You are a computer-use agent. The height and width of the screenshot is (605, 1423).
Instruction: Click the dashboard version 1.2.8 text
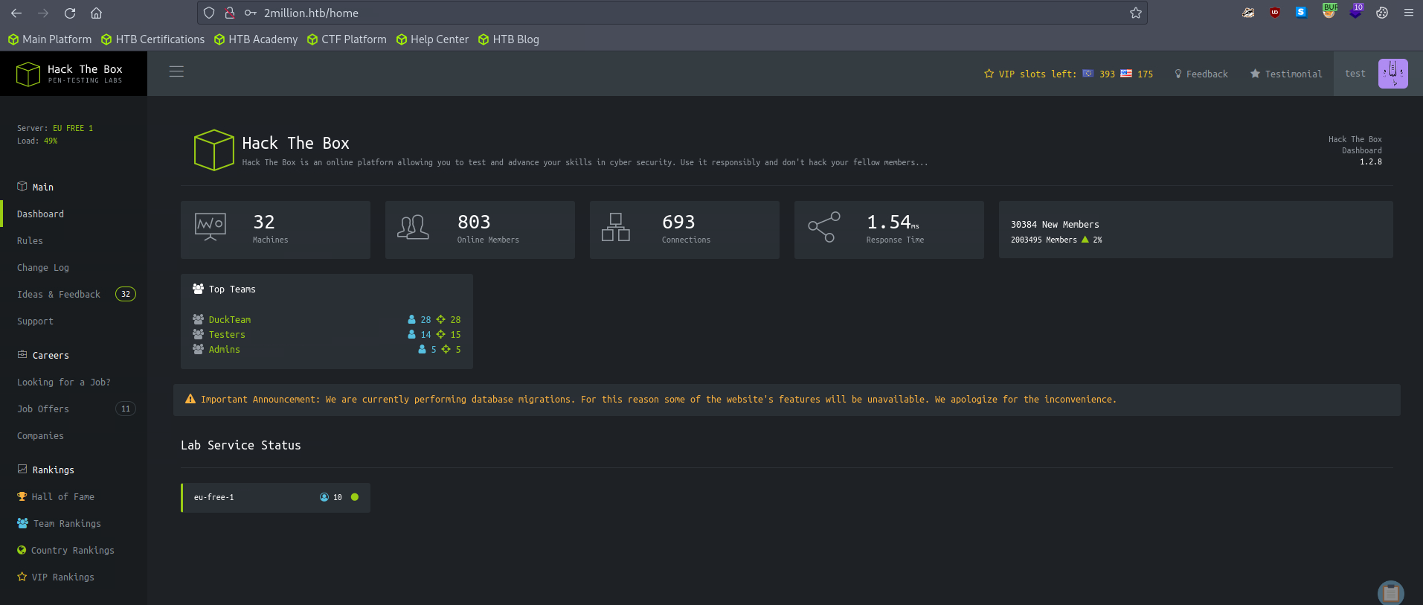pyautogui.click(x=1370, y=161)
